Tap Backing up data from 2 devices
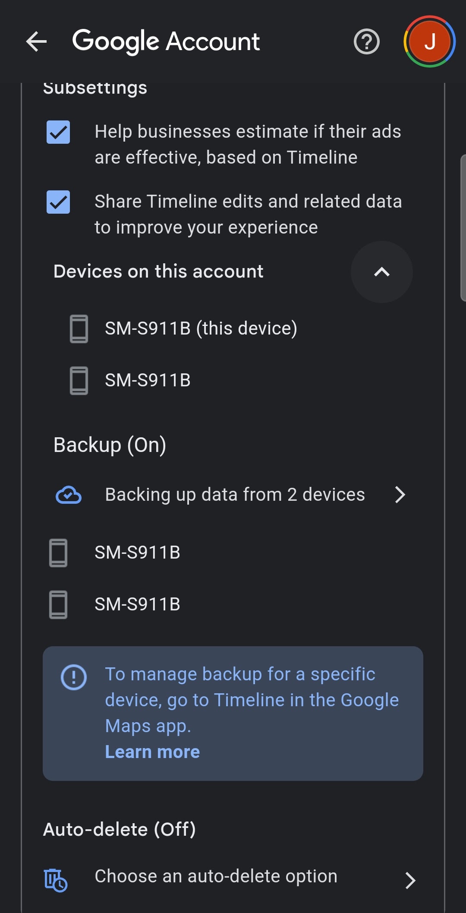The height and width of the screenshot is (913, 466). [235, 495]
